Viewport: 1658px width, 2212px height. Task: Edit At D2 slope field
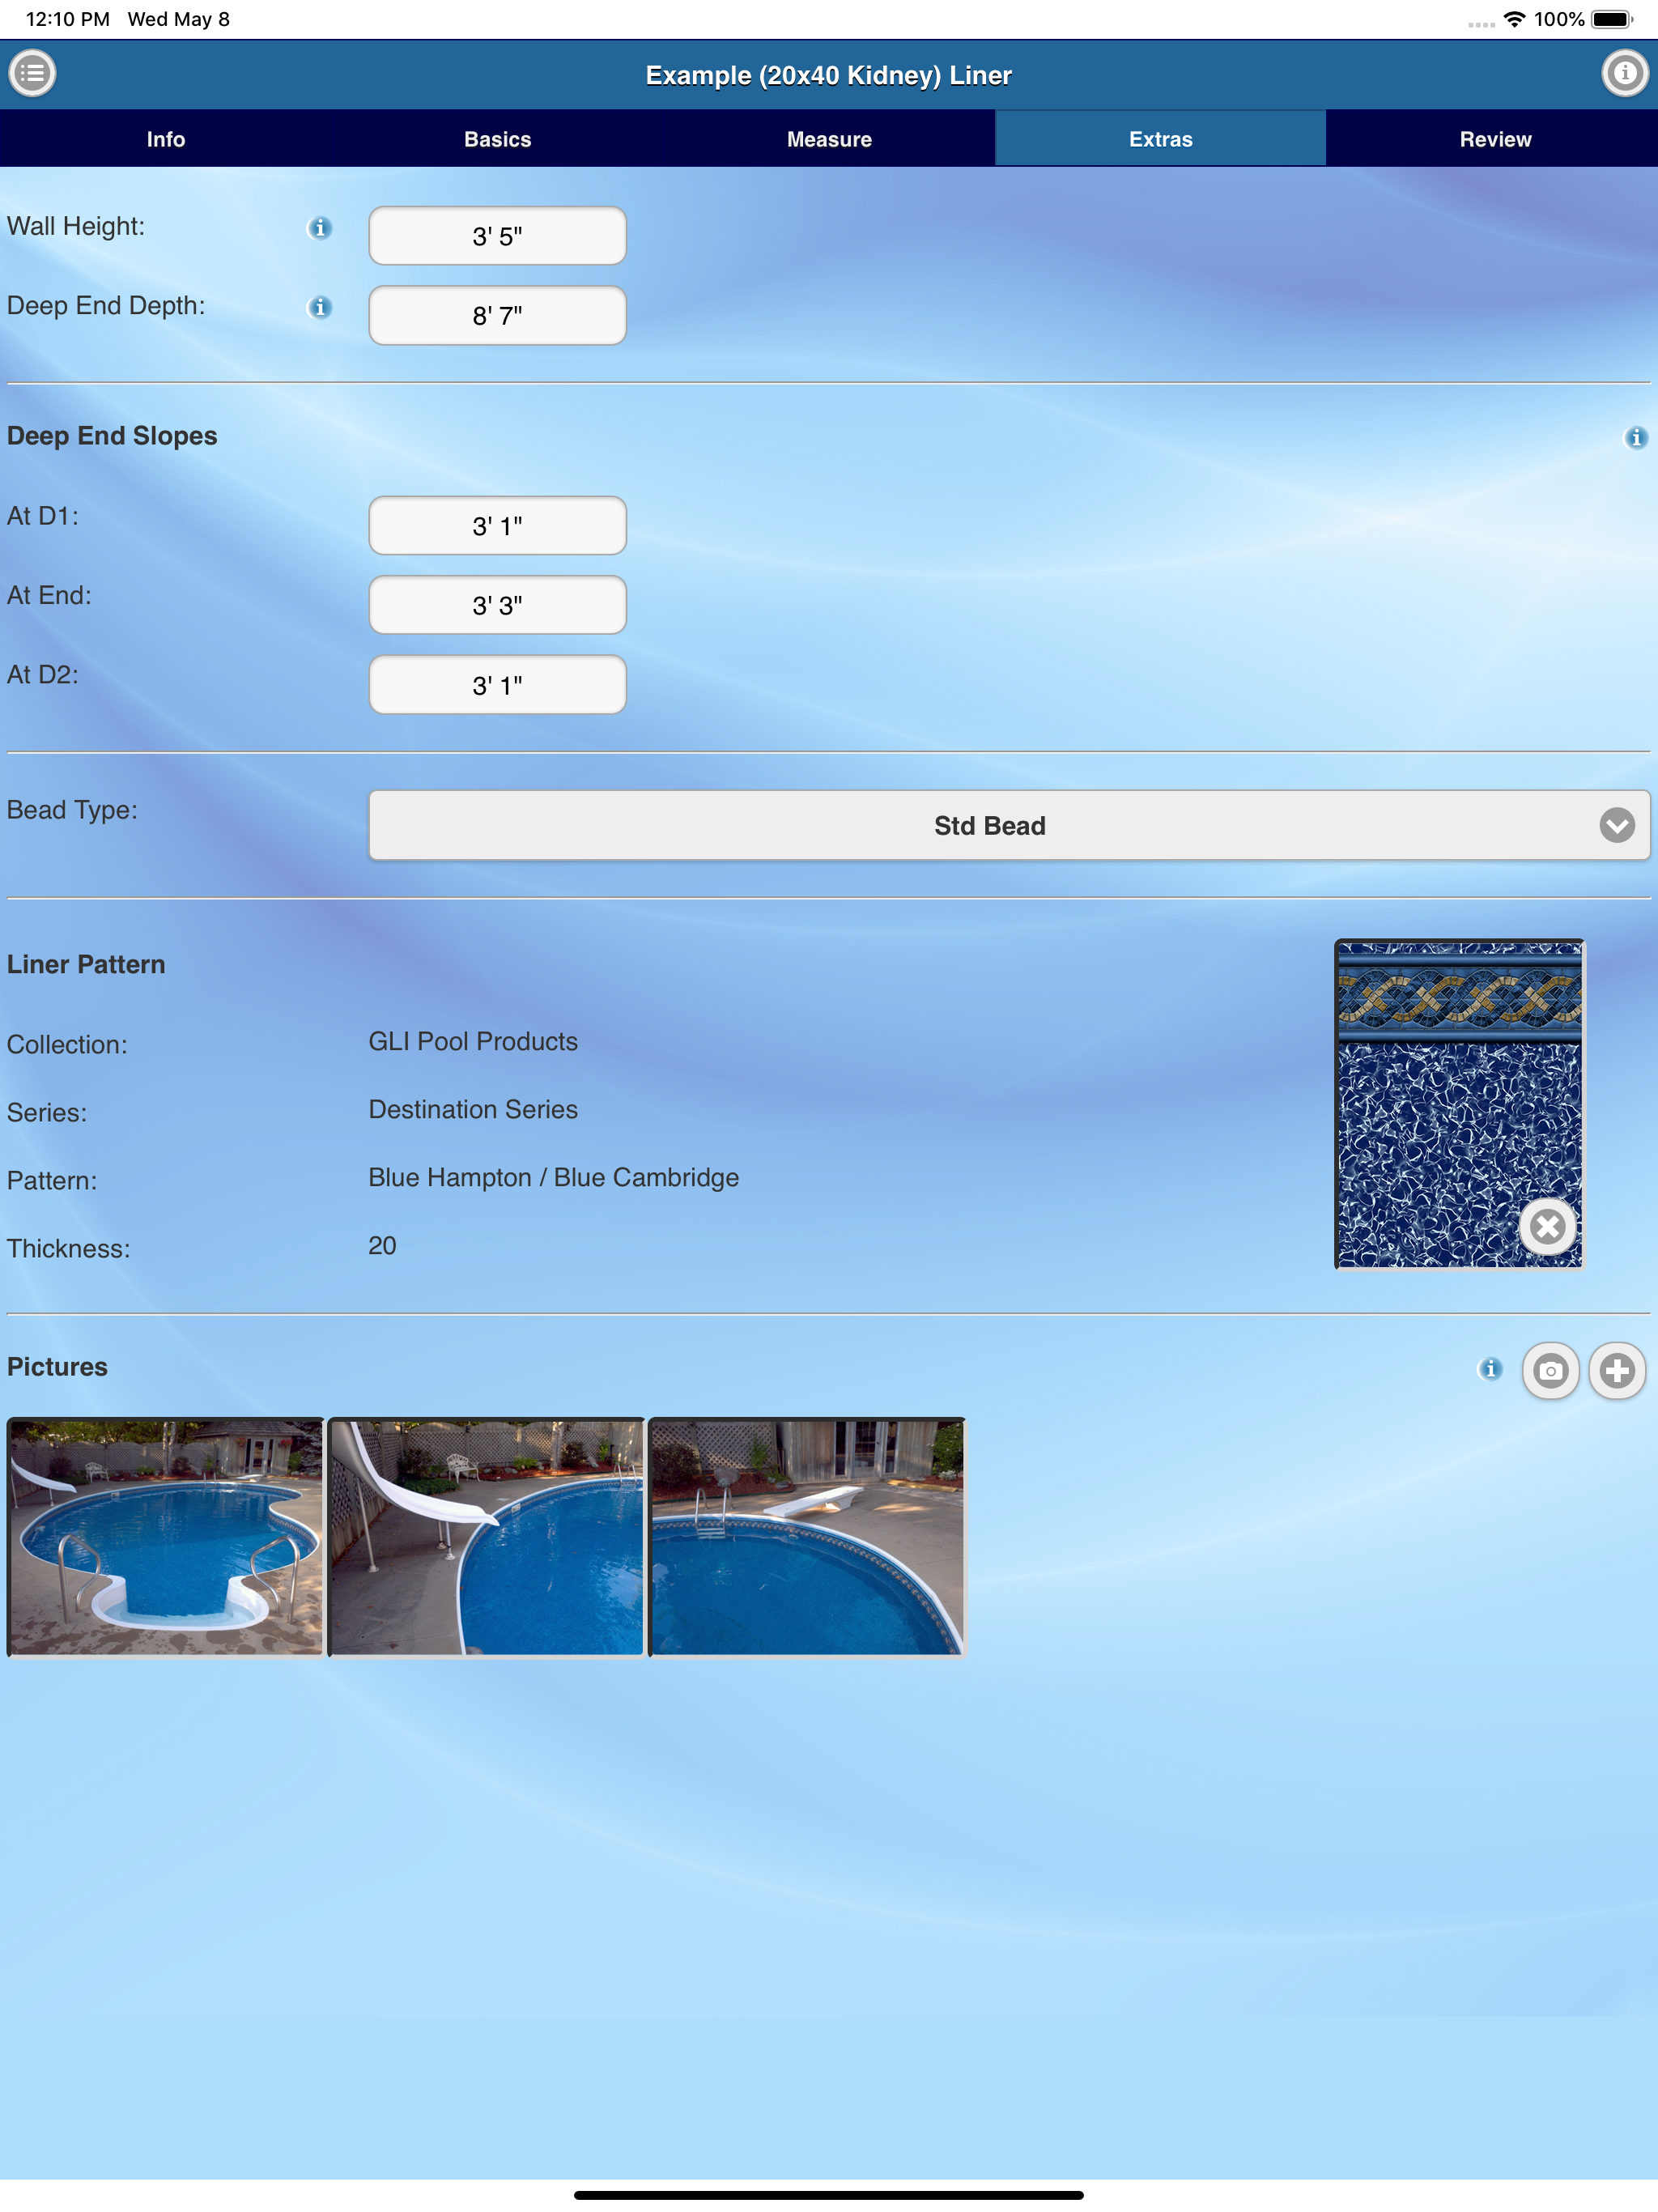click(x=497, y=685)
